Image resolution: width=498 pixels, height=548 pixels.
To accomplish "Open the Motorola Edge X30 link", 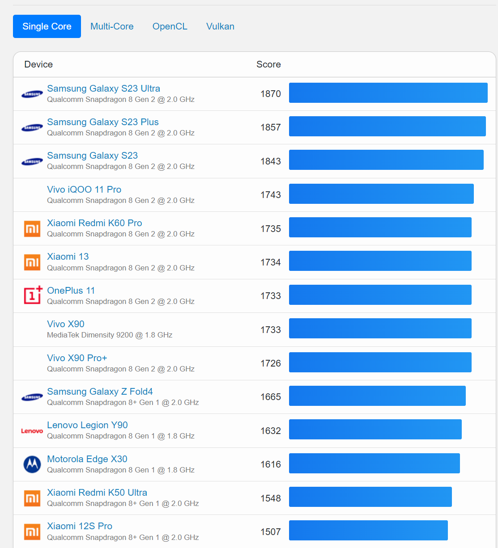I will click(87, 459).
